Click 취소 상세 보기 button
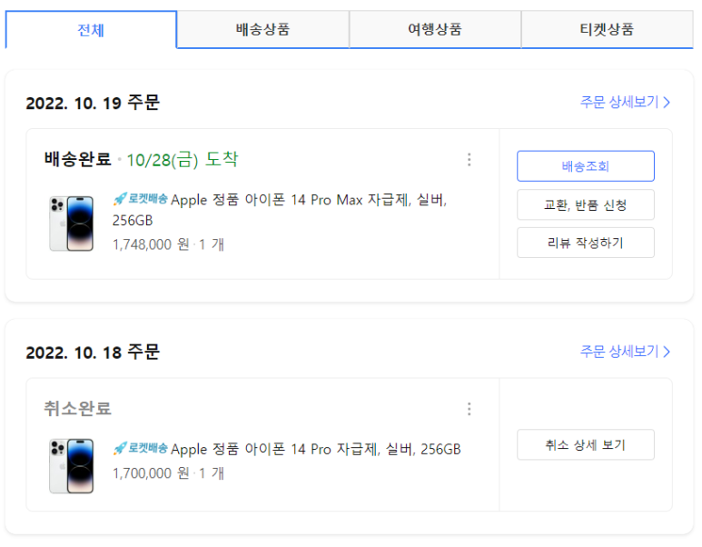 586,445
